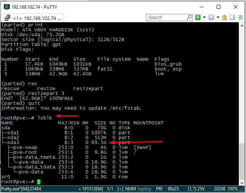
Task: Expand the new console dropdown arrow
Action: [x=204, y=17]
